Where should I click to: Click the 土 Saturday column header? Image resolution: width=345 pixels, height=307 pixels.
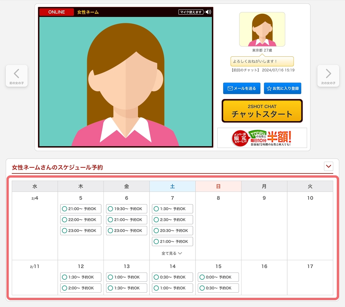coord(172,186)
